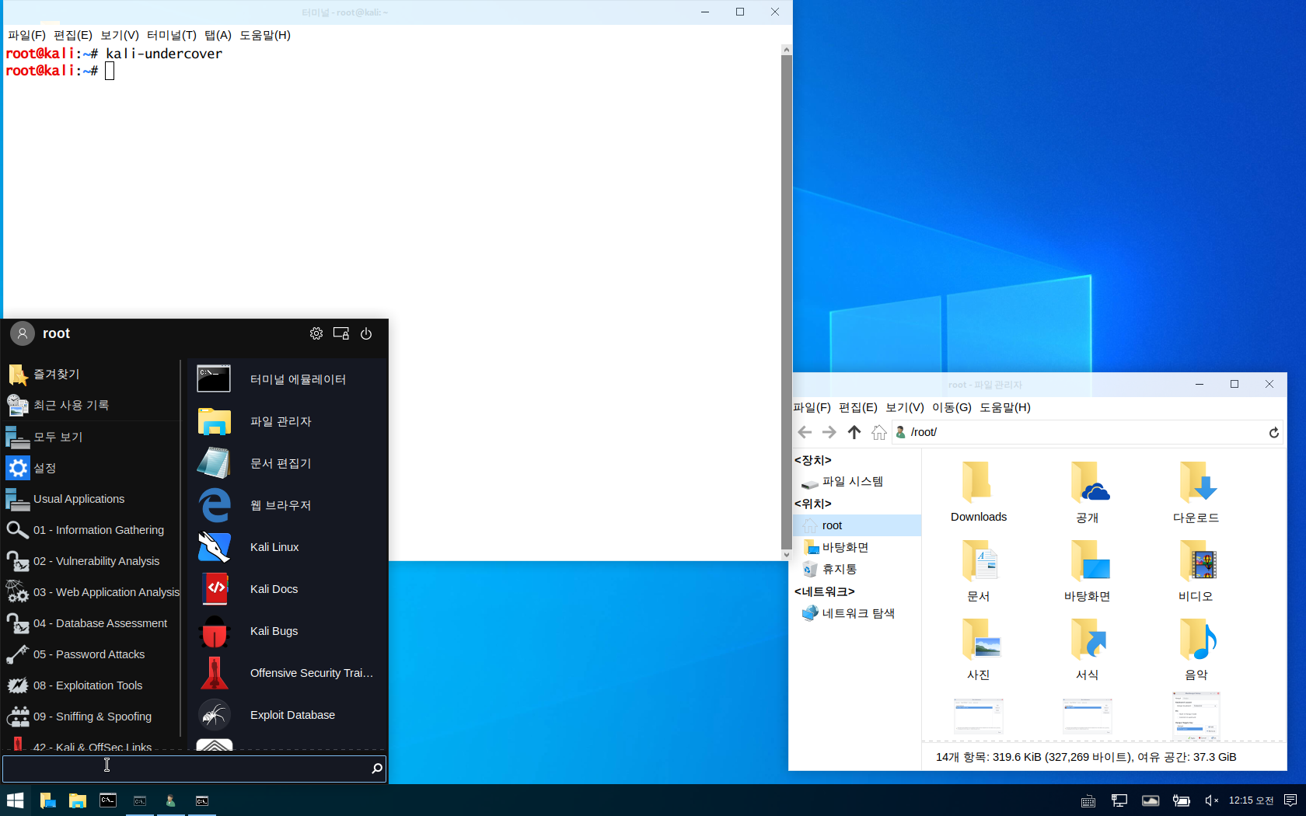
Task: Click the taskbar volume muted icon
Action: (x=1211, y=800)
